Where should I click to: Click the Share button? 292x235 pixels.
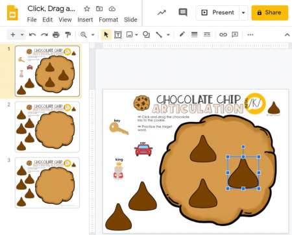(270, 12)
